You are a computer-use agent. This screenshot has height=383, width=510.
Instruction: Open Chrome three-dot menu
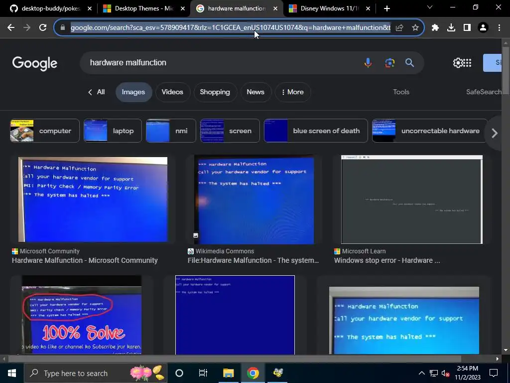tap(499, 28)
